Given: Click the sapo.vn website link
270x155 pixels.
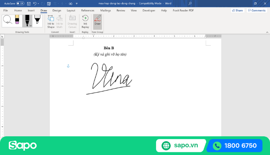Looking at the screenshot, I should 181,145.
